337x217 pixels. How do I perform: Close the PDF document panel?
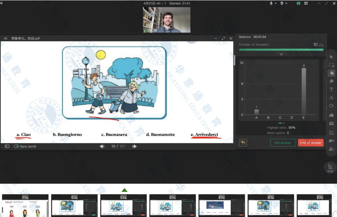coord(231,38)
